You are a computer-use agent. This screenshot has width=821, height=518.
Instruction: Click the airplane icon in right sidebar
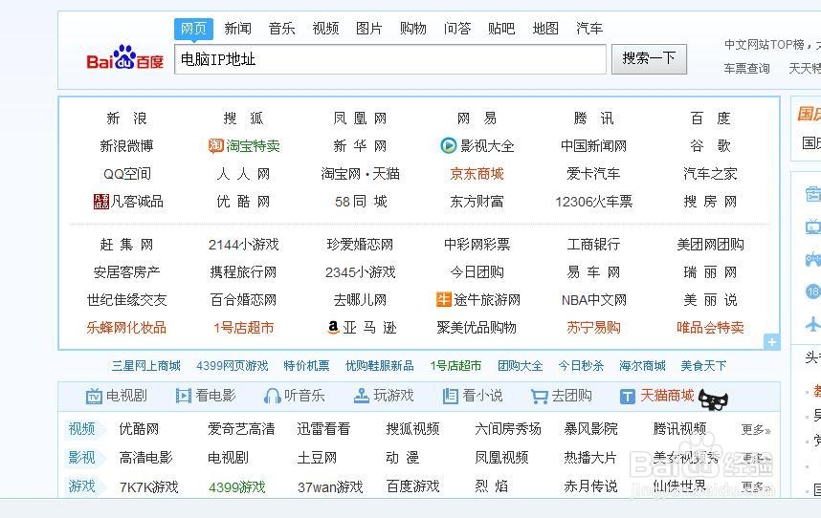tap(813, 324)
